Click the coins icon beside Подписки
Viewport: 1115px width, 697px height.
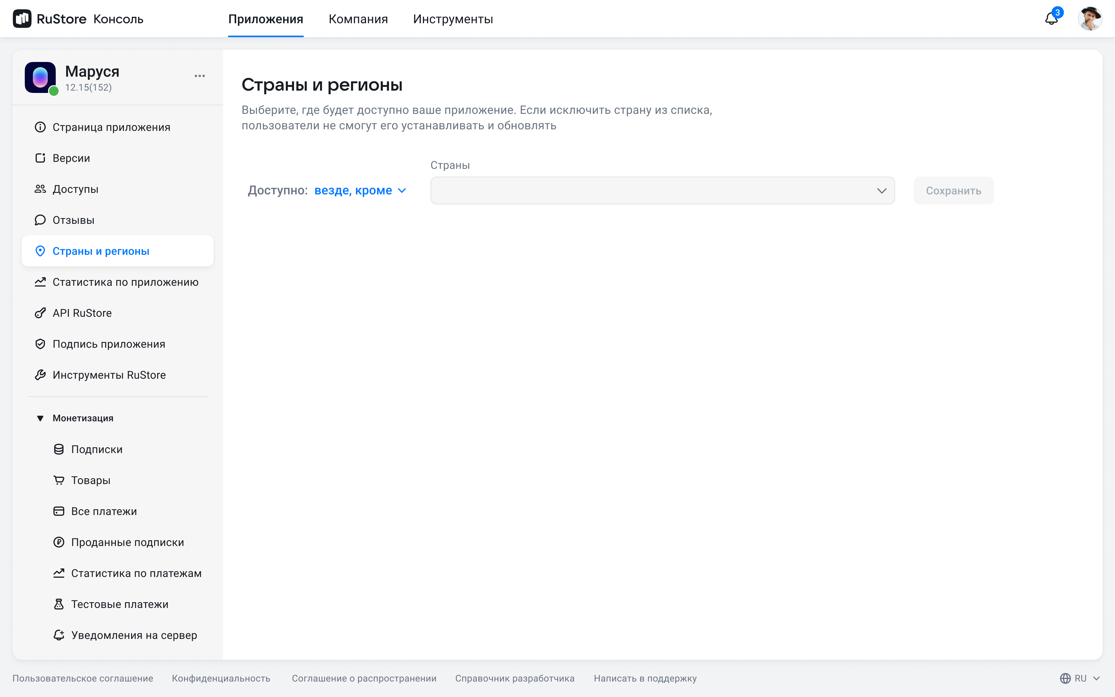click(59, 449)
